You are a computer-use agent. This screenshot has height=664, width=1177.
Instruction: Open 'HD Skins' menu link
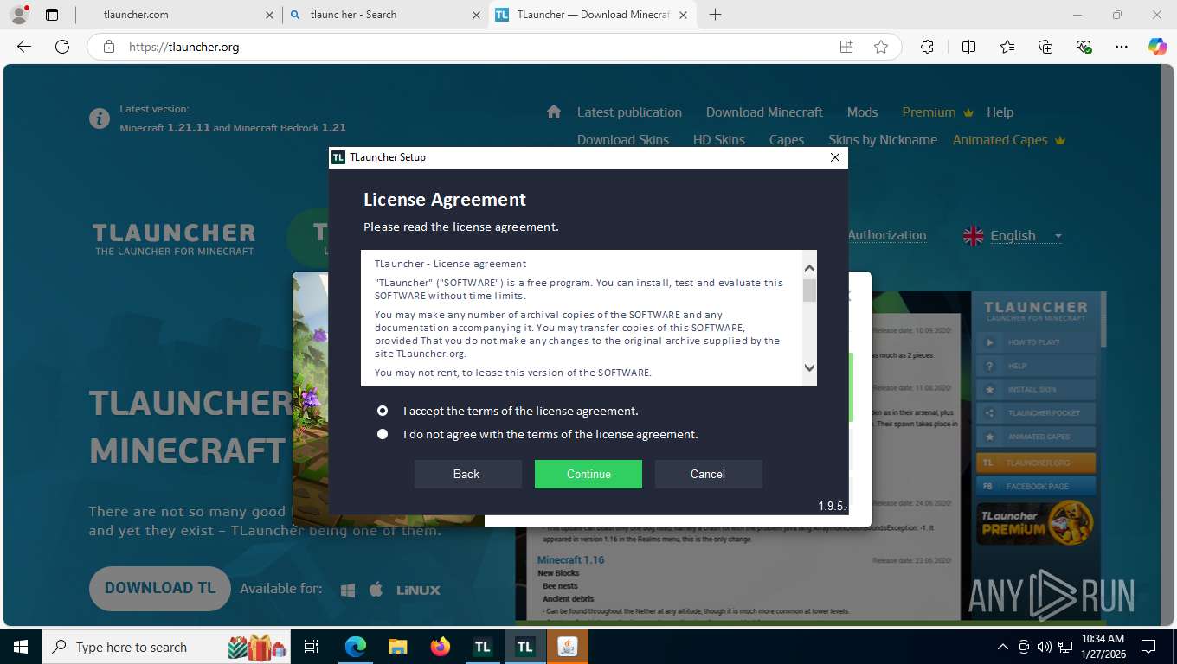(718, 140)
